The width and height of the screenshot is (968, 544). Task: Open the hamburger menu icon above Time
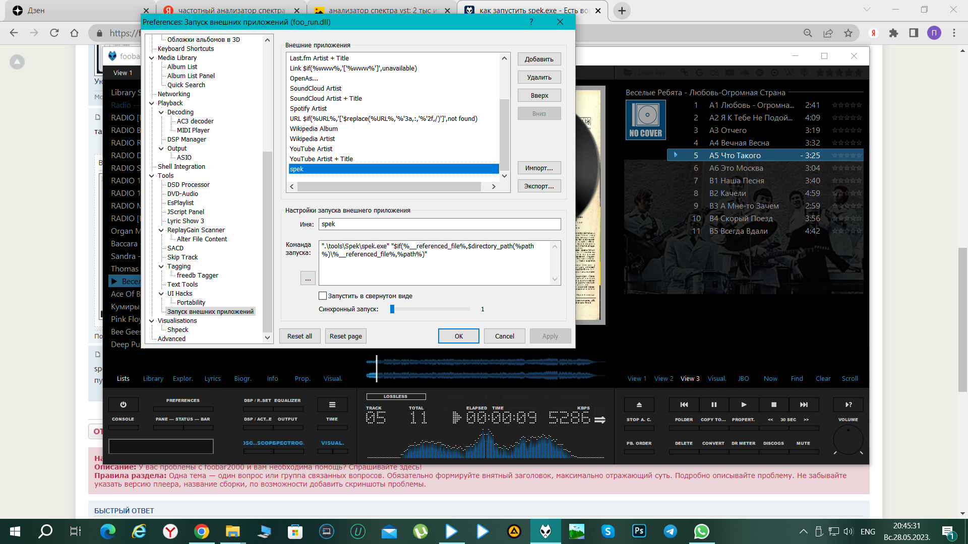click(x=332, y=404)
